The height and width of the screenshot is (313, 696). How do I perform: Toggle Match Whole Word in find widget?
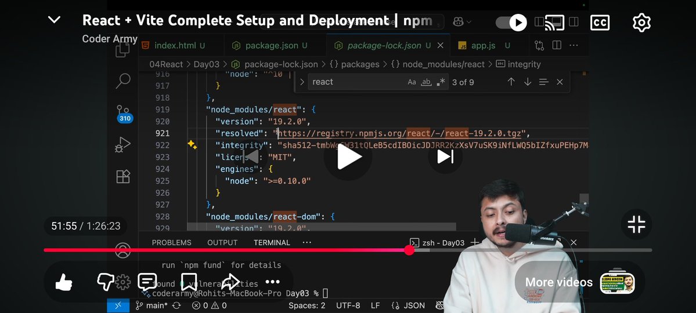pyautogui.click(x=426, y=82)
